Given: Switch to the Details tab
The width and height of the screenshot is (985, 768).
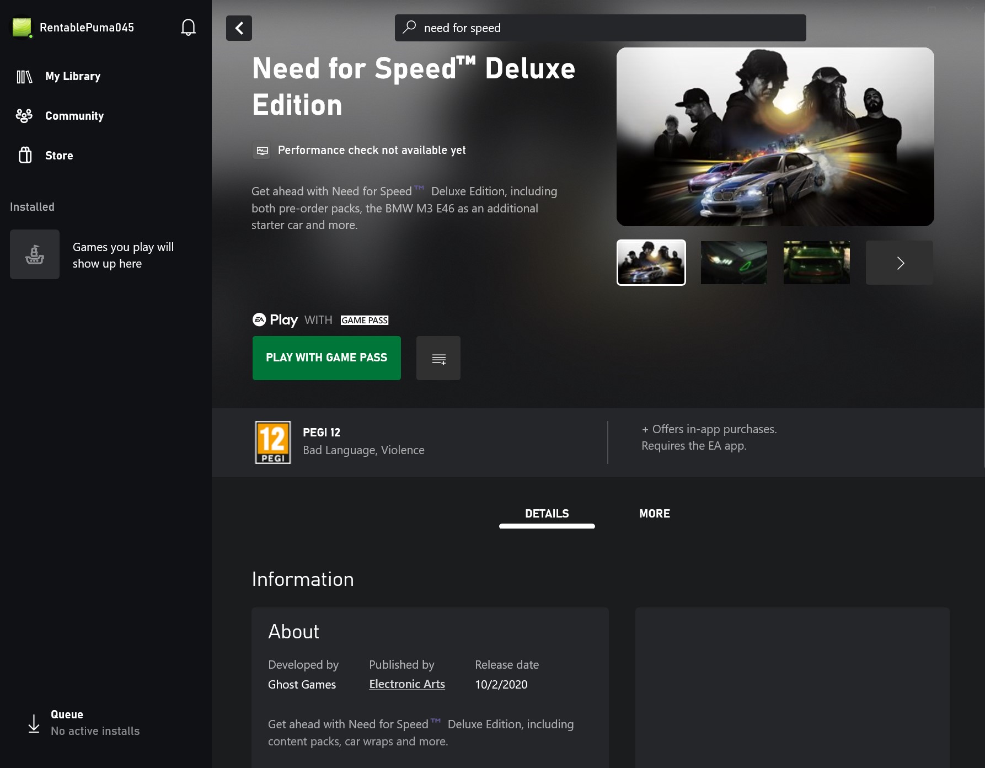Looking at the screenshot, I should (547, 514).
